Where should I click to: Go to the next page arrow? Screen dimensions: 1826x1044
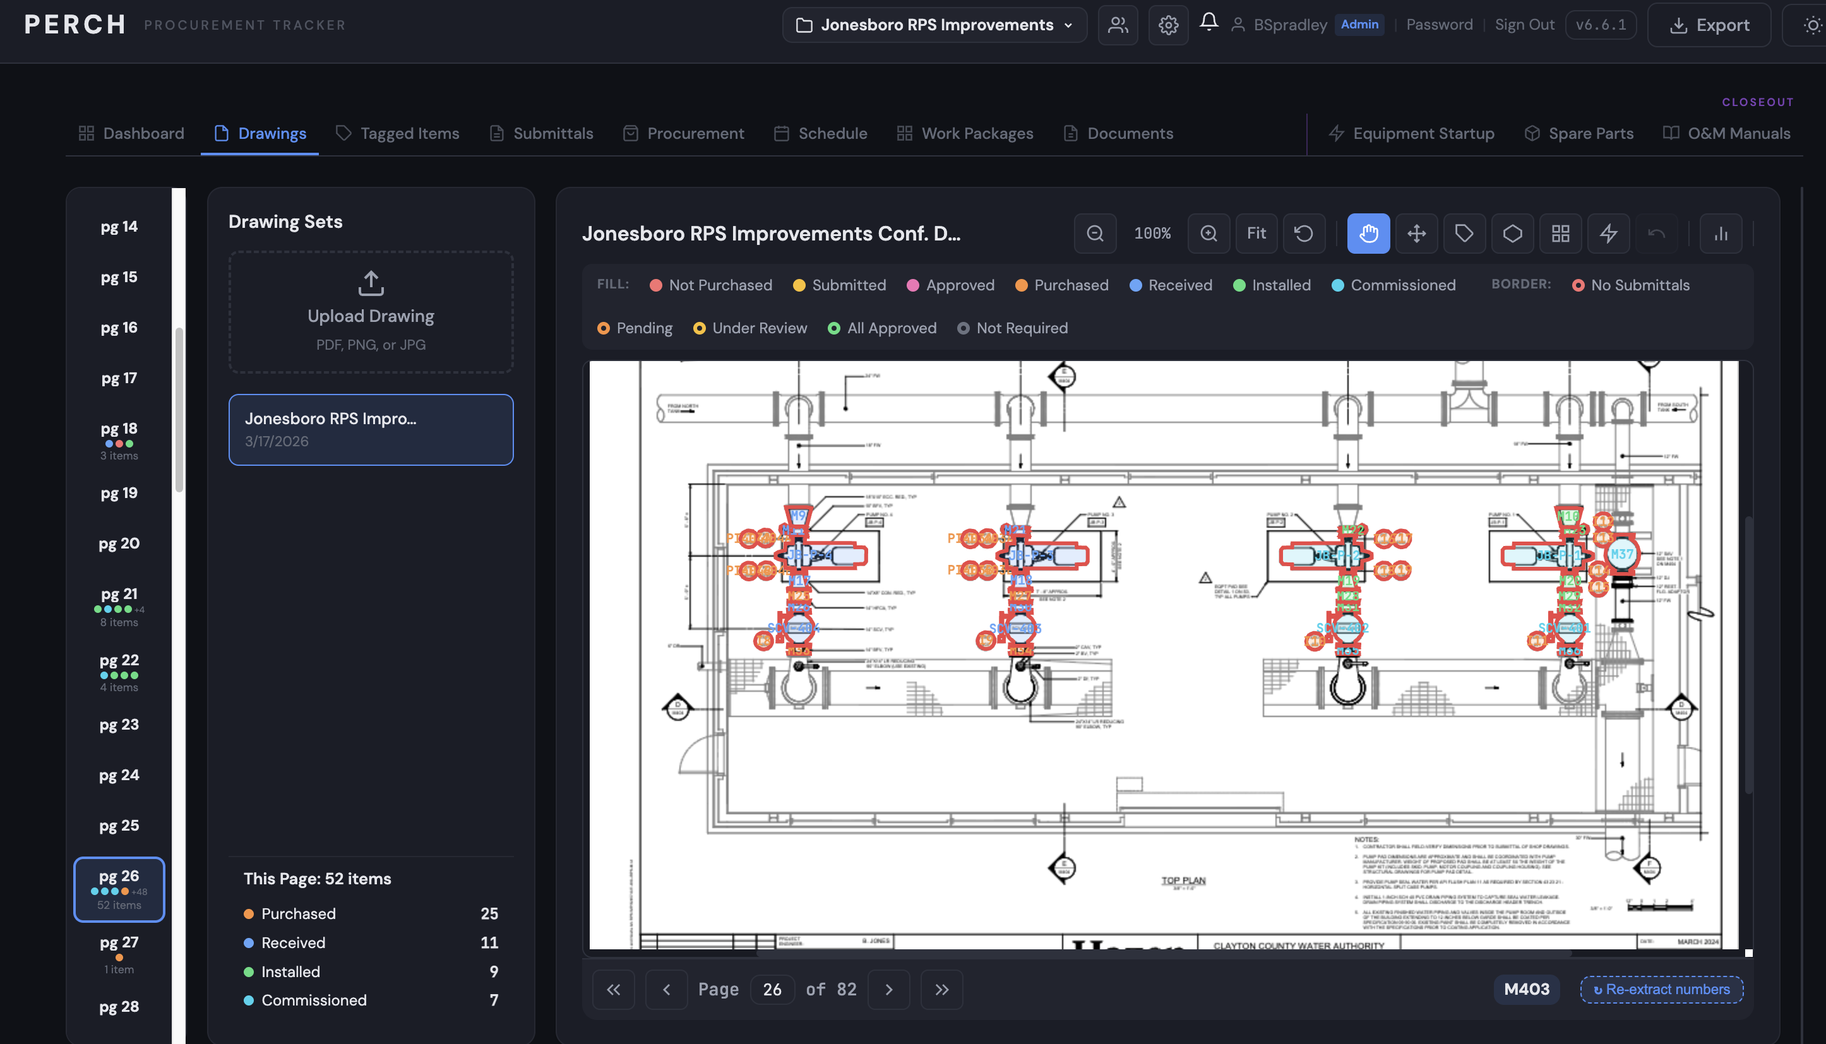pos(888,990)
